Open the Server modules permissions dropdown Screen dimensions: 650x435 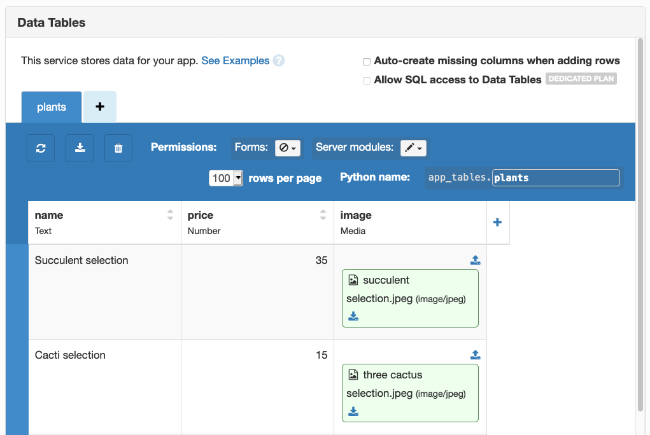pos(413,148)
